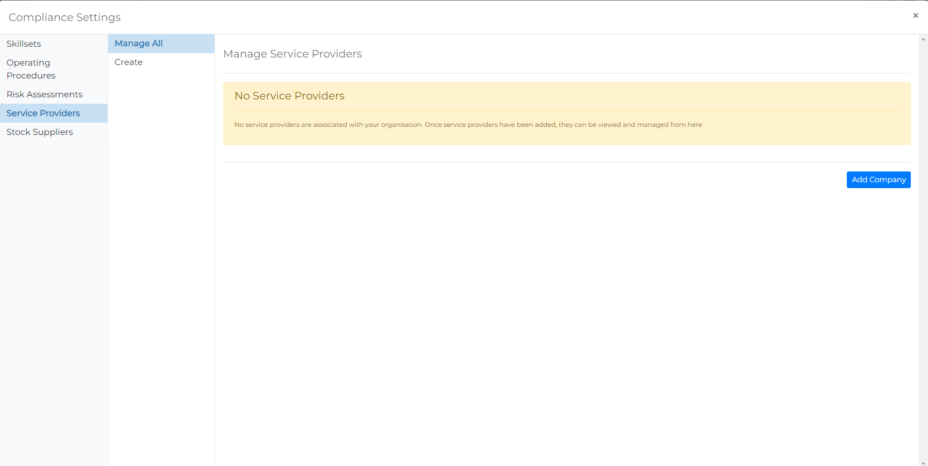The image size is (928, 466).
Task: Click the scrollbar down arrow
Action: point(923,462)
